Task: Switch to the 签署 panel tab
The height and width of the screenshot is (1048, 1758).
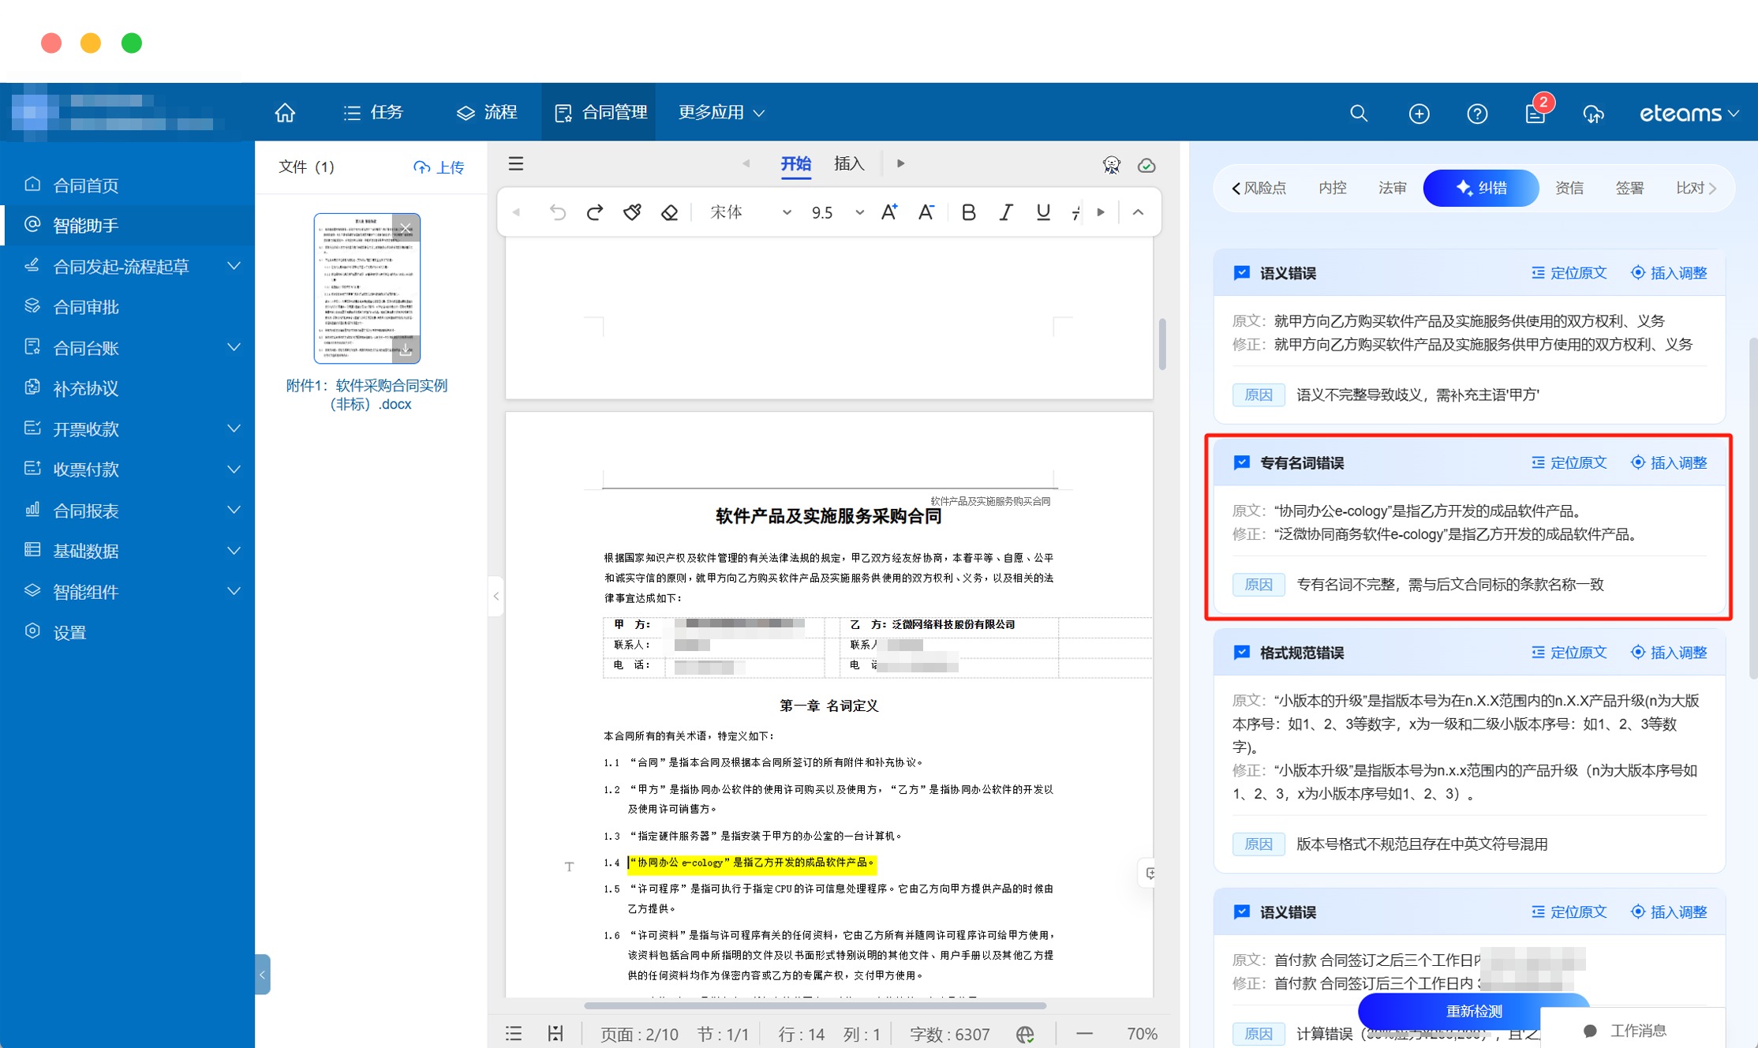Action: pyautogui.click(x=1629, y=188)
